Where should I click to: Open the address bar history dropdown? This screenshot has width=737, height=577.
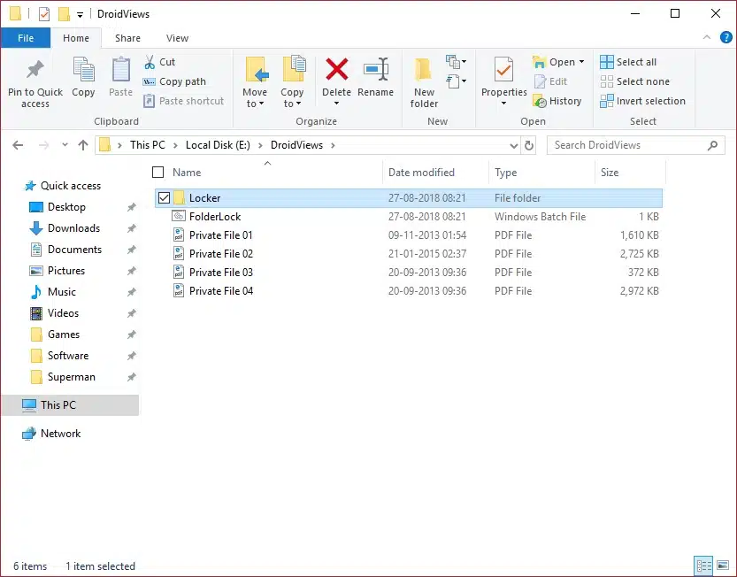pos(513,145)
